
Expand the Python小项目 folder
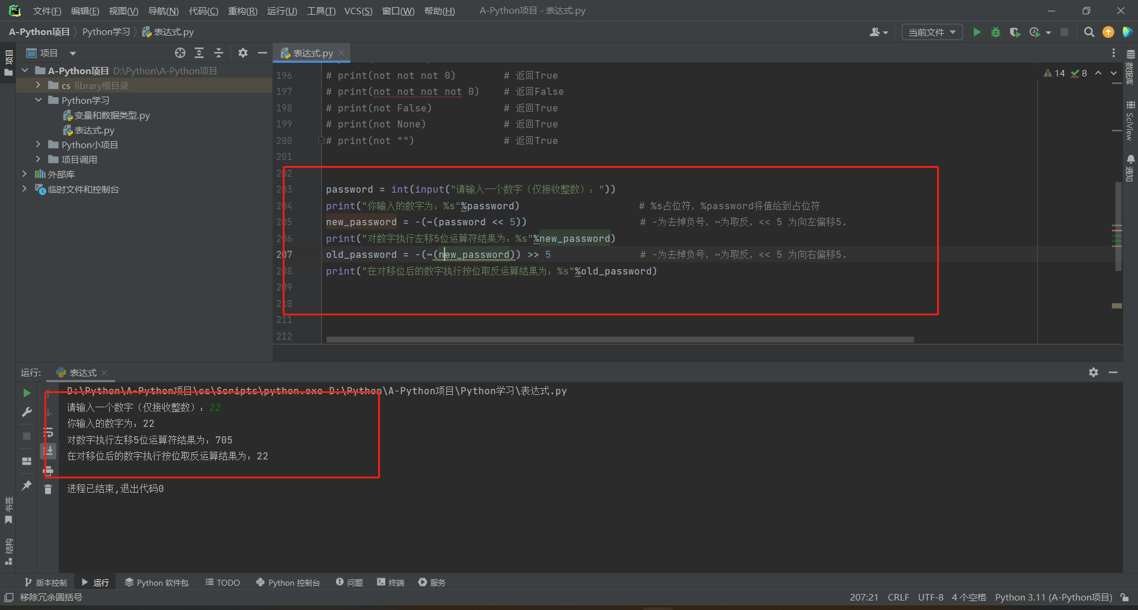click(38, 145)
